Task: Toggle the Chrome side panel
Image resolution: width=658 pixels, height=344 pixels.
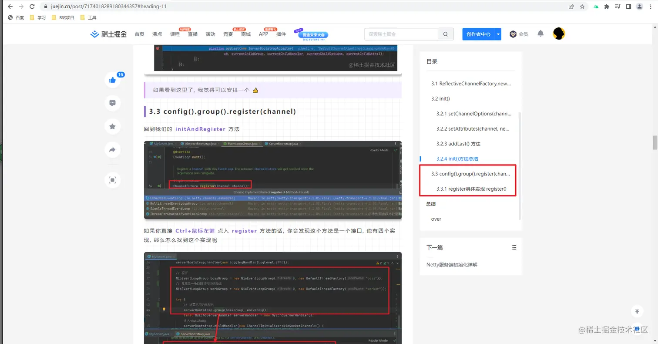Action: tap(628, 7)
